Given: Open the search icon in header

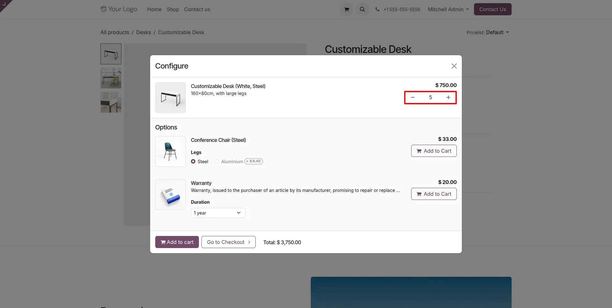Looking at the screenshot, I should [362, 10].
